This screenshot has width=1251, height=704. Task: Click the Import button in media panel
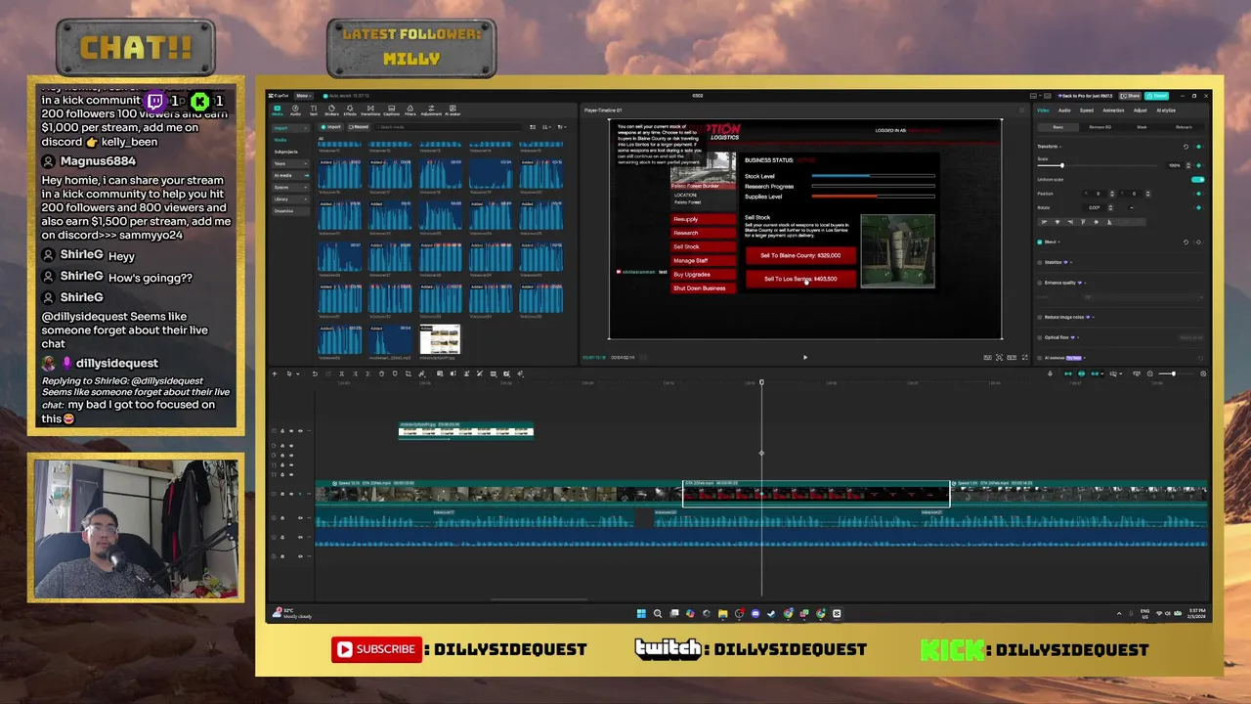click(x=330, y=127)
